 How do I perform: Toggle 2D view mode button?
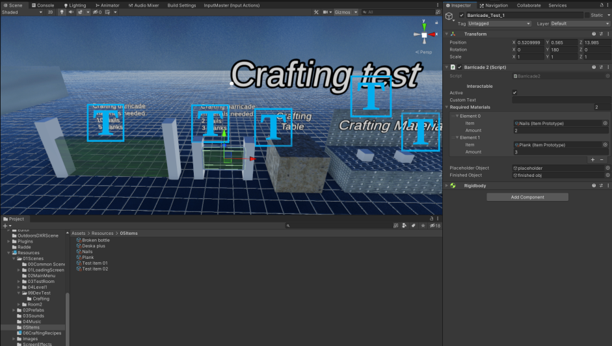pyautogui.click(x=50, y=12)
